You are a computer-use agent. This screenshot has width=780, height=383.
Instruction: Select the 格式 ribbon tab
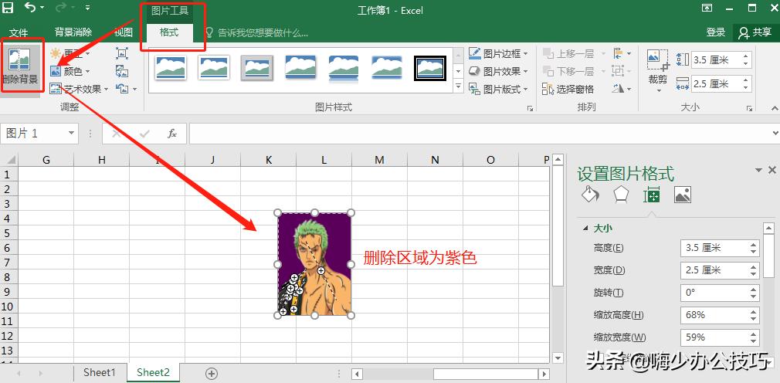tap(169, 33)
